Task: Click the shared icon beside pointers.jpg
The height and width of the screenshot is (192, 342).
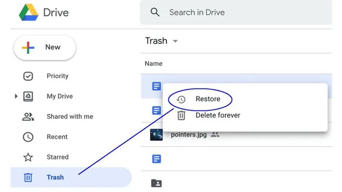Action: tap(215, 134)
